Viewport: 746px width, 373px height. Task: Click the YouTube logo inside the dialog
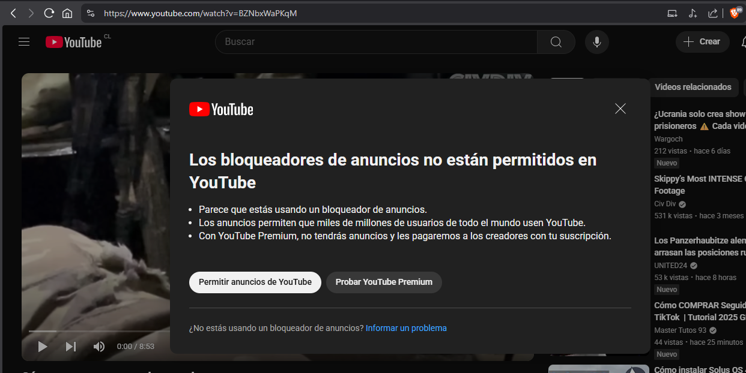(x=221, y=109)
